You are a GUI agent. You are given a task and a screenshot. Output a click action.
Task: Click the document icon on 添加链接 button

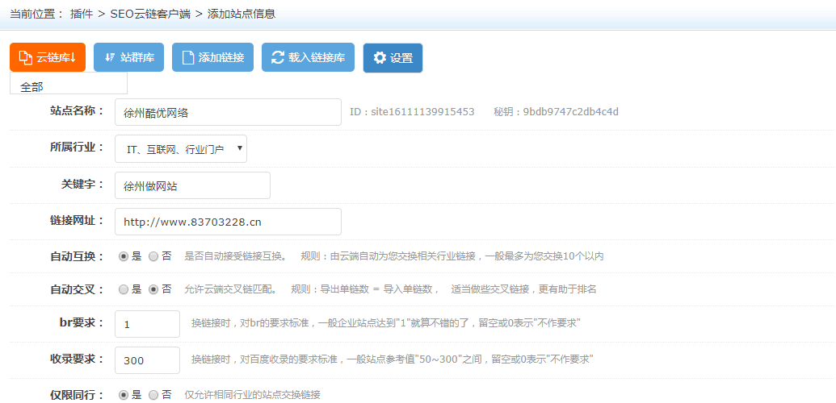click(x=187, y=57)
